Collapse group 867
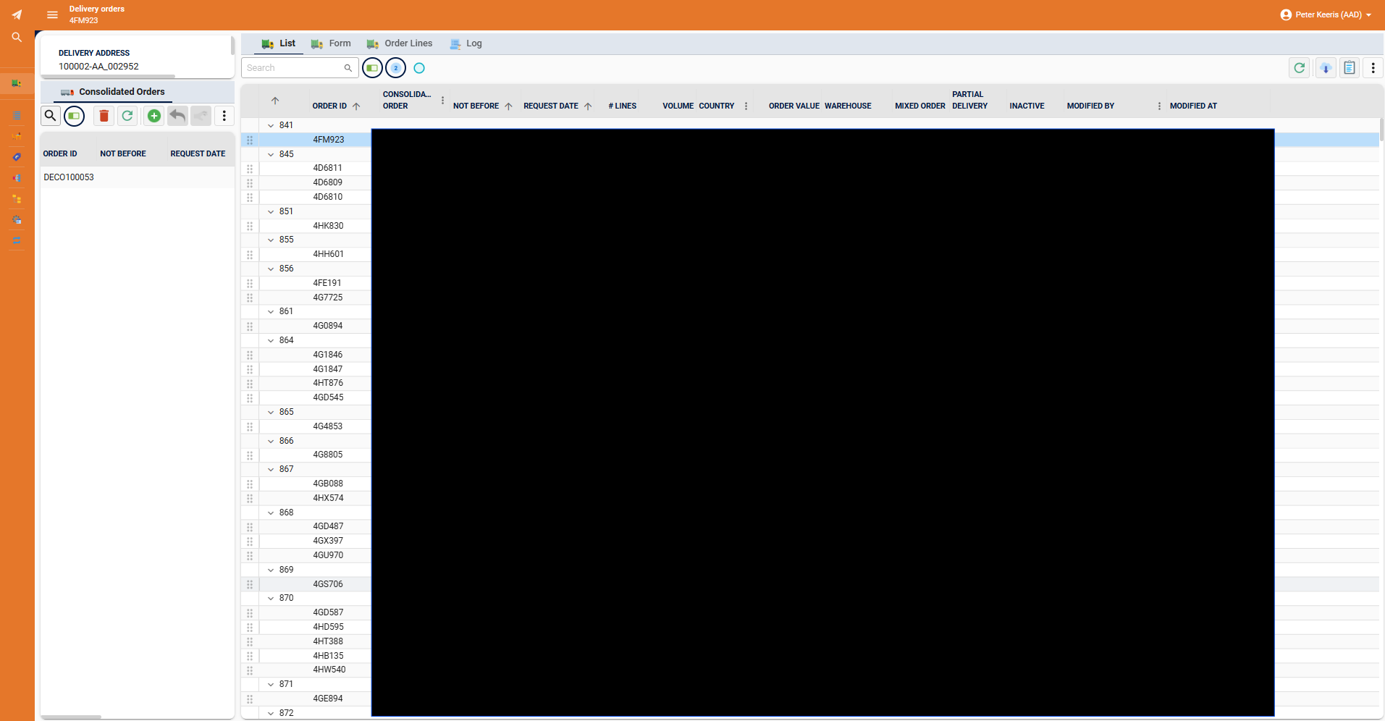This screenshot has height=721, width=1385. click(x=271, y=469)
